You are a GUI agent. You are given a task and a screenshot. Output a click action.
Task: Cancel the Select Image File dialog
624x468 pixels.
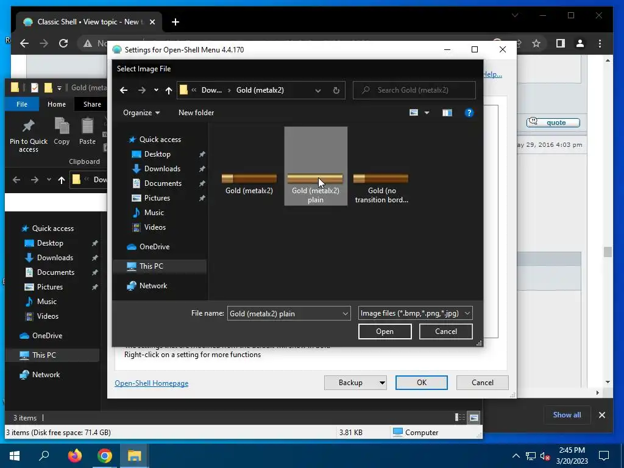coord(445,331)
